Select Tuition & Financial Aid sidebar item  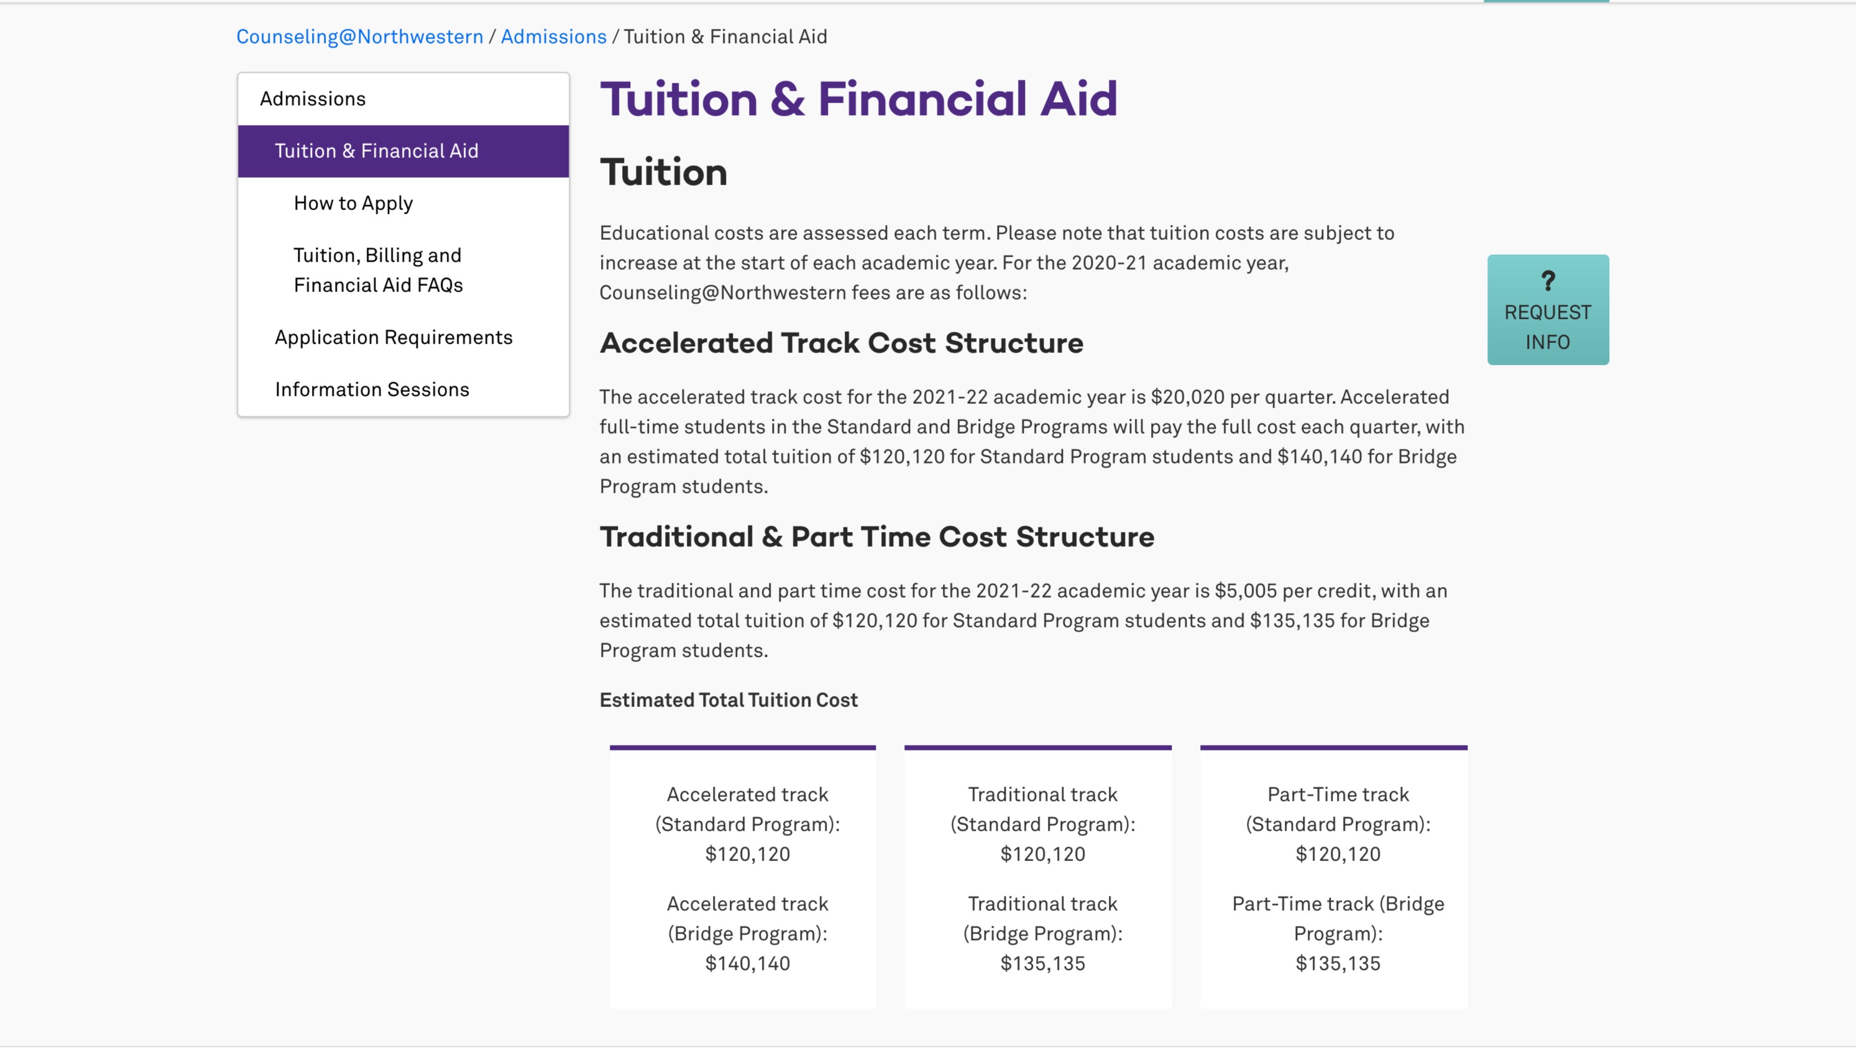tap(403, 151)
